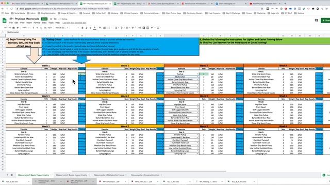This screenshot has height=185, width=330.
Task: Click the browser reload button
Action: (x=11, y=9)
